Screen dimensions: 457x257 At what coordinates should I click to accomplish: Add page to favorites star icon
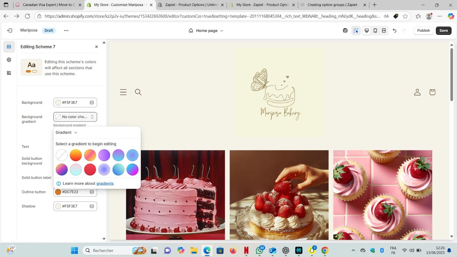pyautogui.click(x=405, y=16)
